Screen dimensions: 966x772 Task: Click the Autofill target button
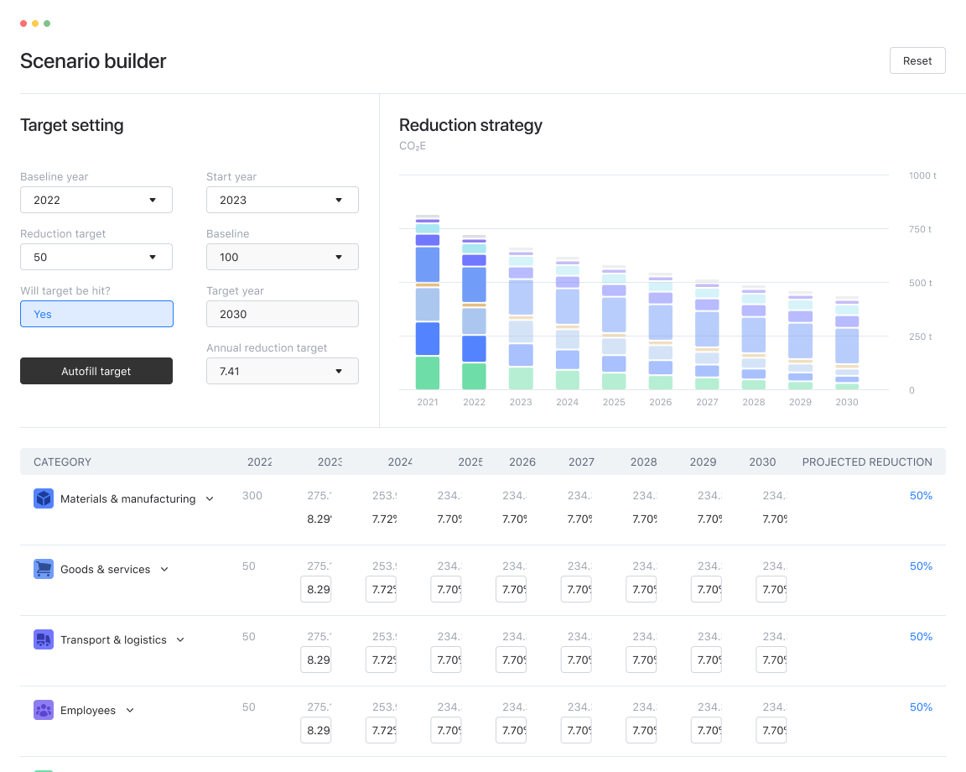96,370
